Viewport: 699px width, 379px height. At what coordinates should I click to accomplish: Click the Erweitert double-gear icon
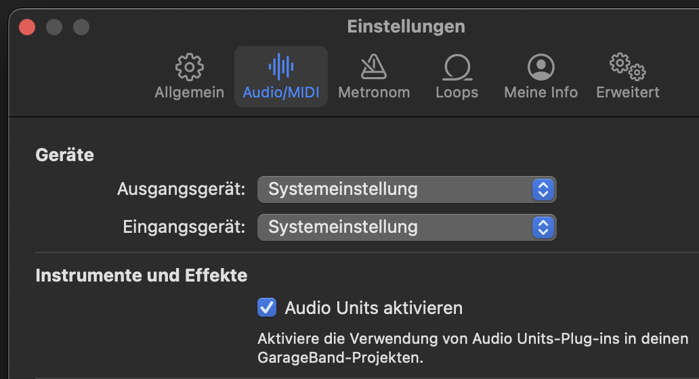pyautogui.click(x=627, y=66)
